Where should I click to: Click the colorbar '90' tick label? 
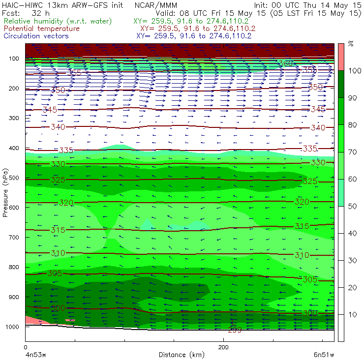pyautogui.click(x=352, y=98)
